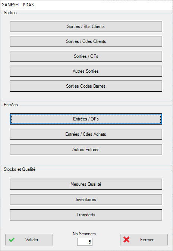Launch Sorties Codes Barres
173x251 pixels.
pos(86,86)
